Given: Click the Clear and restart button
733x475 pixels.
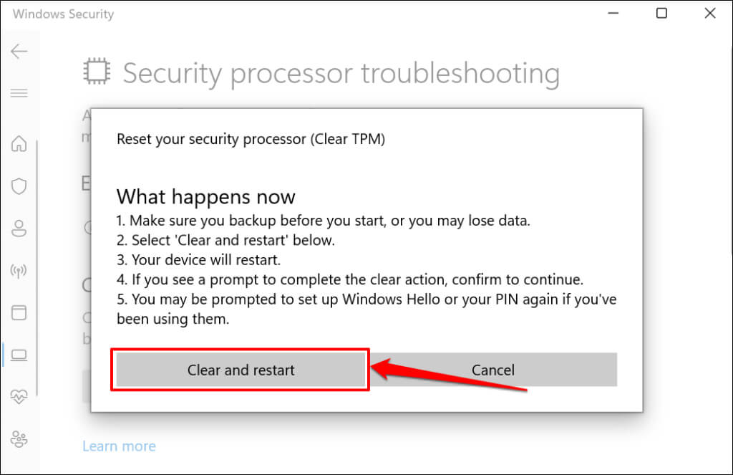Looking at the screenshot, I should point(241,370).
